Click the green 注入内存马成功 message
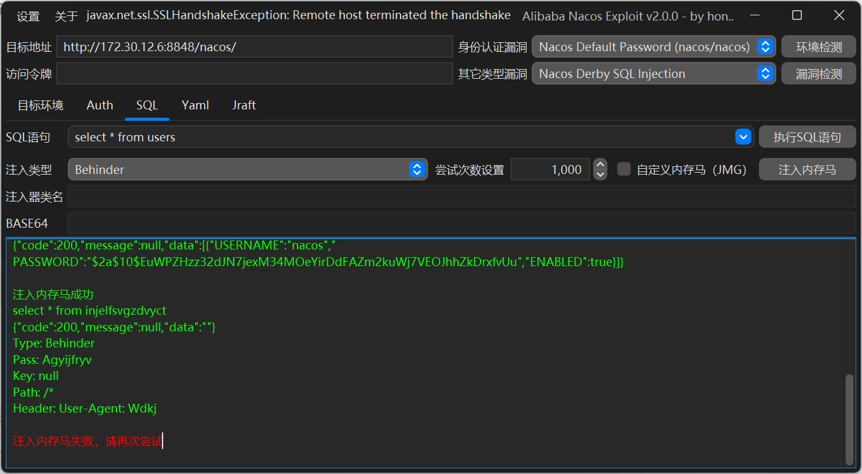Screen dimensions: 862x474 [x=53, y=295]
